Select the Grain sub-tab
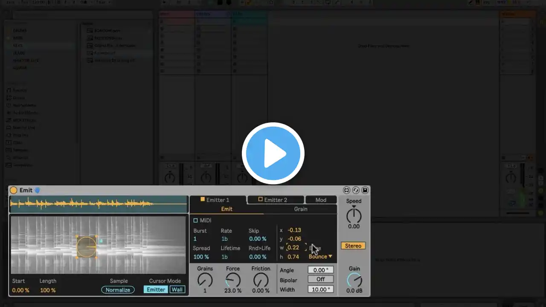Screen dimensions: 546x307 (300, 209)
